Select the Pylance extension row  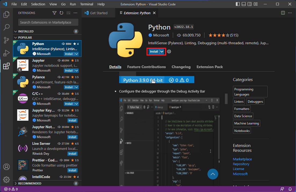(x=47, y=82)
